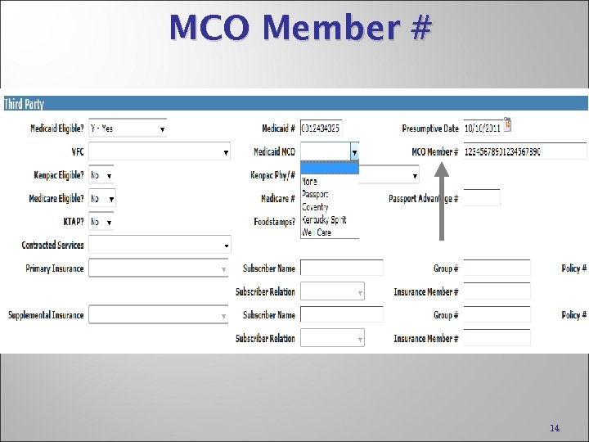Screen dimensions: 589x442
Task: Open the Kenpac Phy/# dropdown arrow
Action: (x=415, y=175)
